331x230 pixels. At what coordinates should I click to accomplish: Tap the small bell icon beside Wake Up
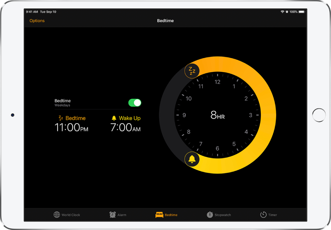[x=114, y=118]
